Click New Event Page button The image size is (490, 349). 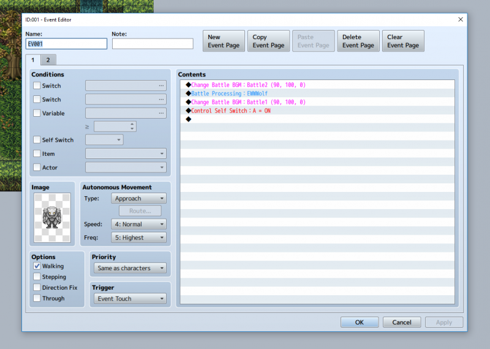click(x=224, y=41)
